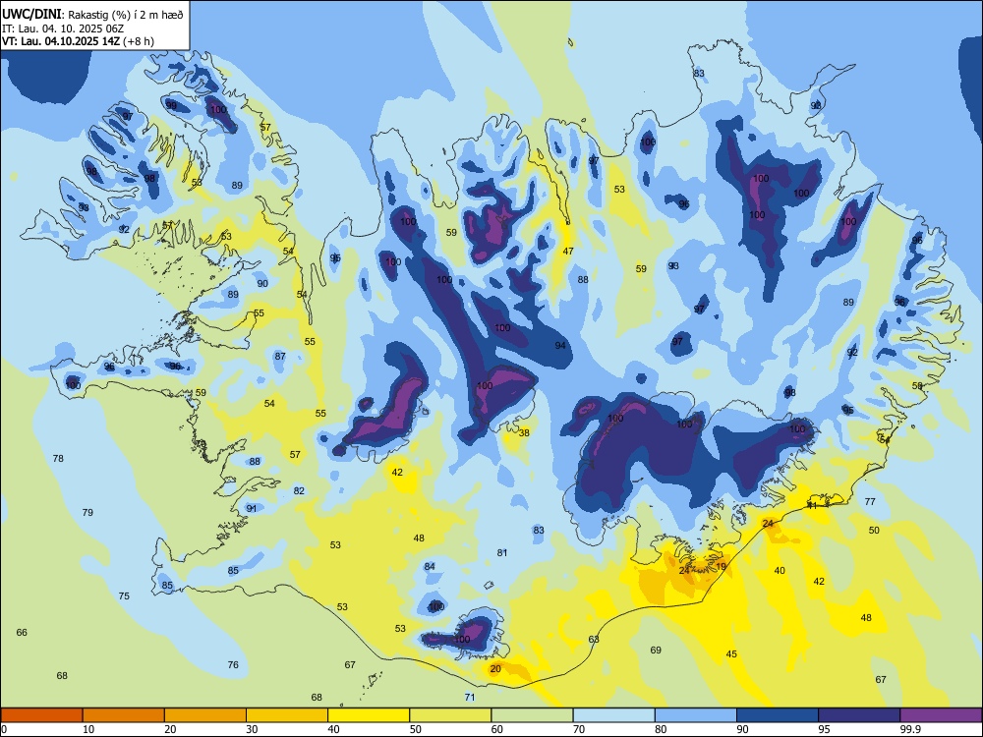Click the map value '77' off east coast
The height and width of the screenshot is (737, 983).
coord(870,501)
